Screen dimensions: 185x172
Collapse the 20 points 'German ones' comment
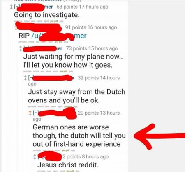[x=35, y=113]
